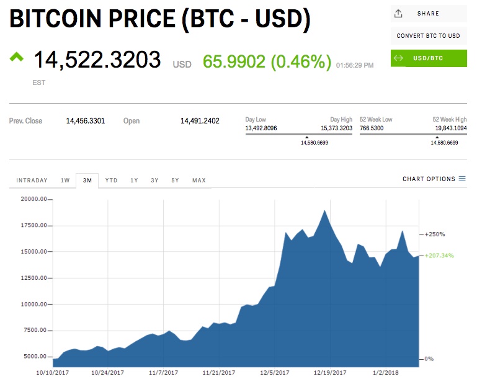
Task: Click the Chart Options hamburger icon
Action: [462, 179]
